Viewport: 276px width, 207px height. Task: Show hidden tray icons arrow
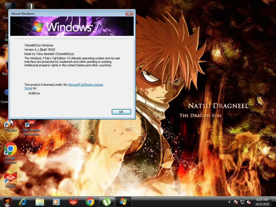click(229, 202)
